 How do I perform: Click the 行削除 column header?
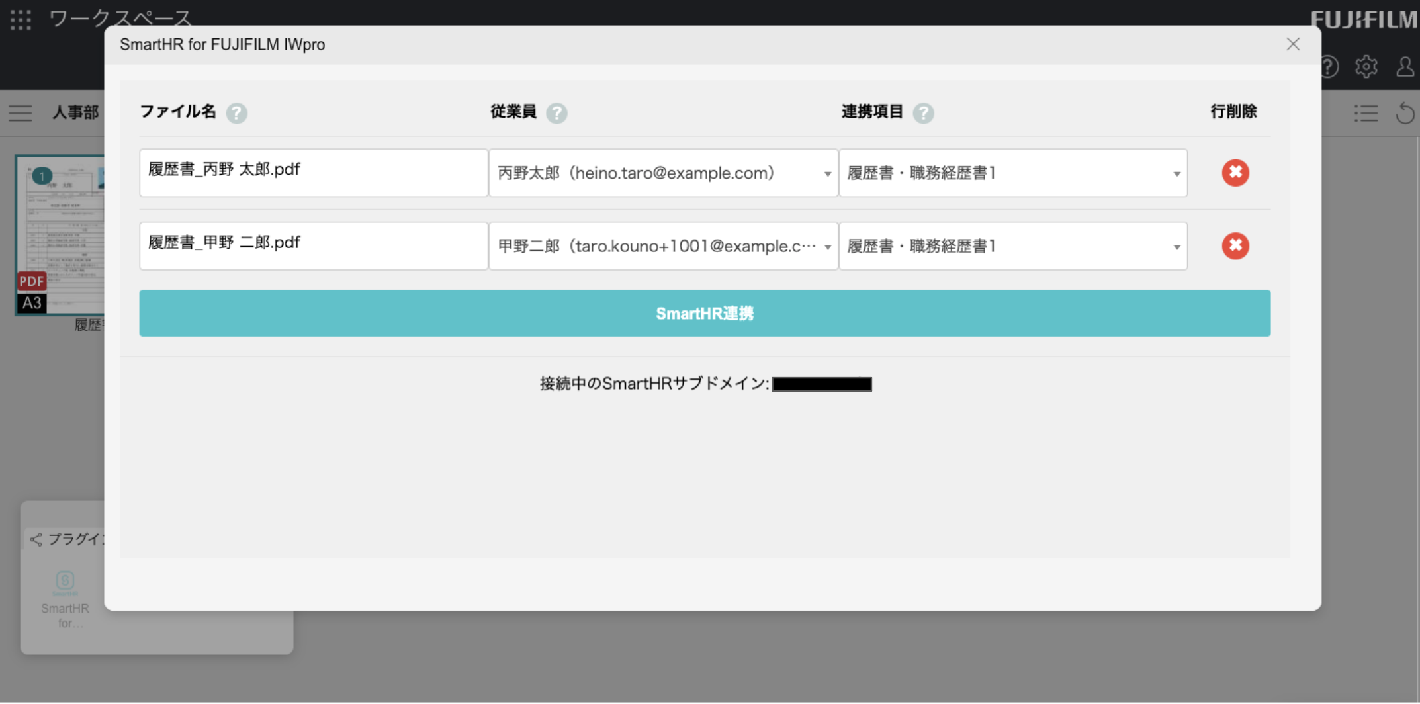1233,112
